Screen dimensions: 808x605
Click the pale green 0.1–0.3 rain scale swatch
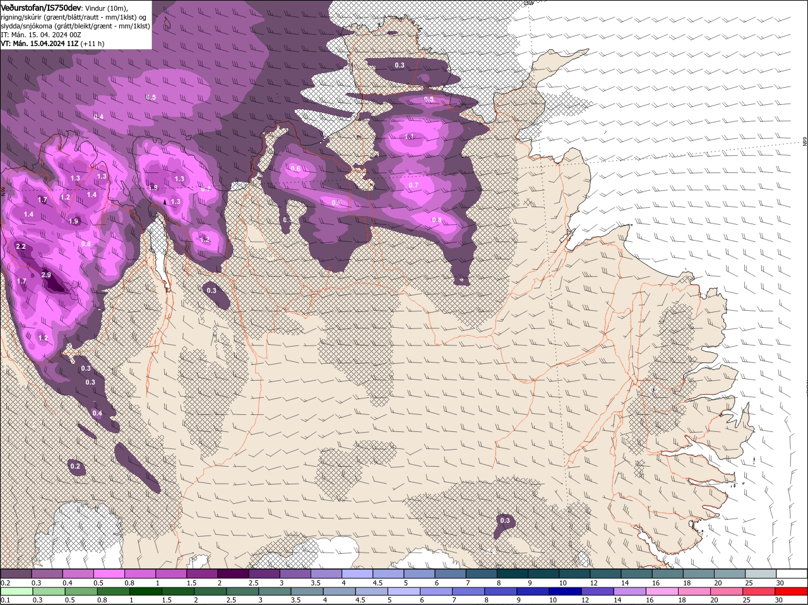point(17,591)
